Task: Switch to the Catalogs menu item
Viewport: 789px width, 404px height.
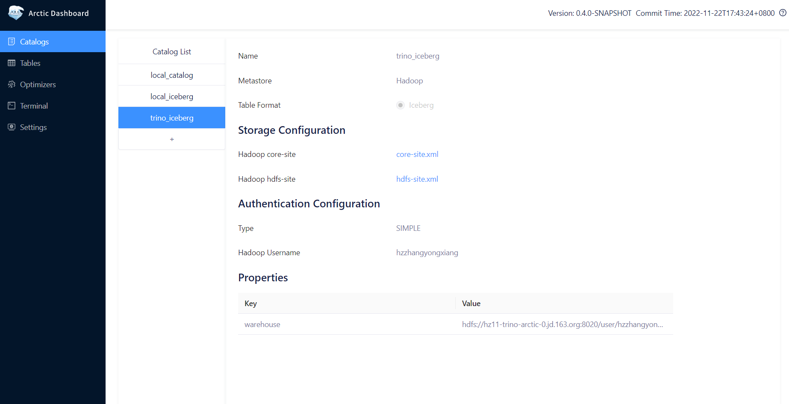Action: point(34,41)
